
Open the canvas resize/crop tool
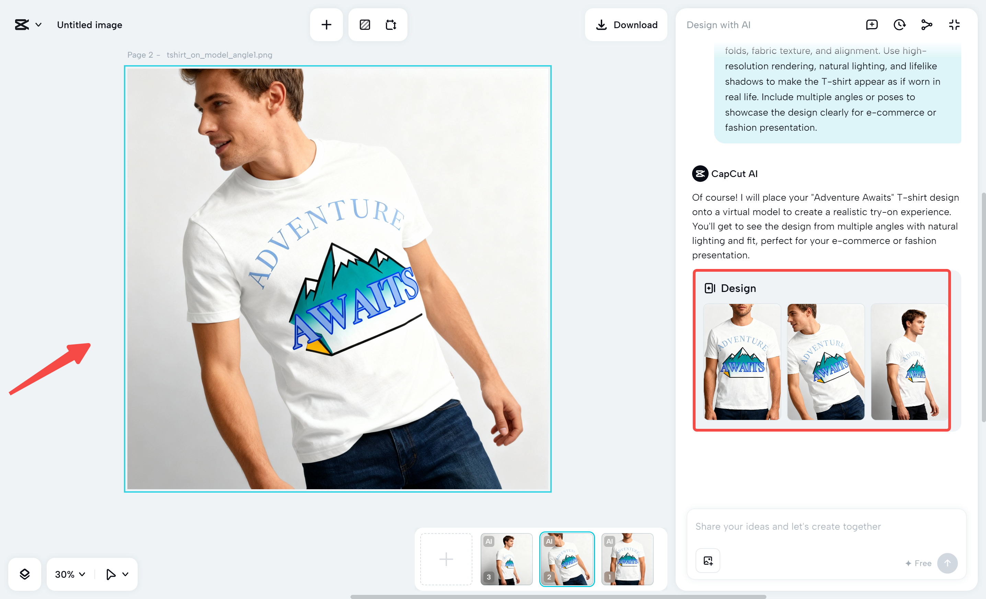point(391,24)
